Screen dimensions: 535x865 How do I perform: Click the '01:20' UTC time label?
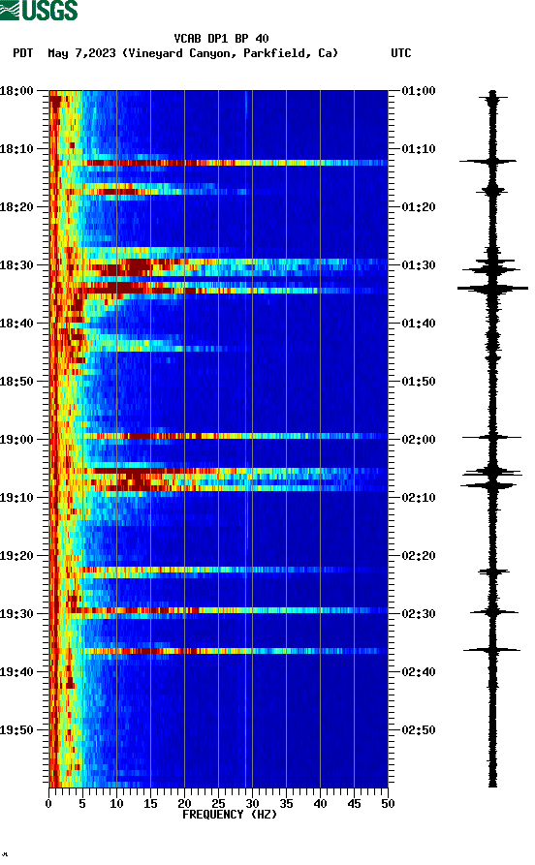419,207
